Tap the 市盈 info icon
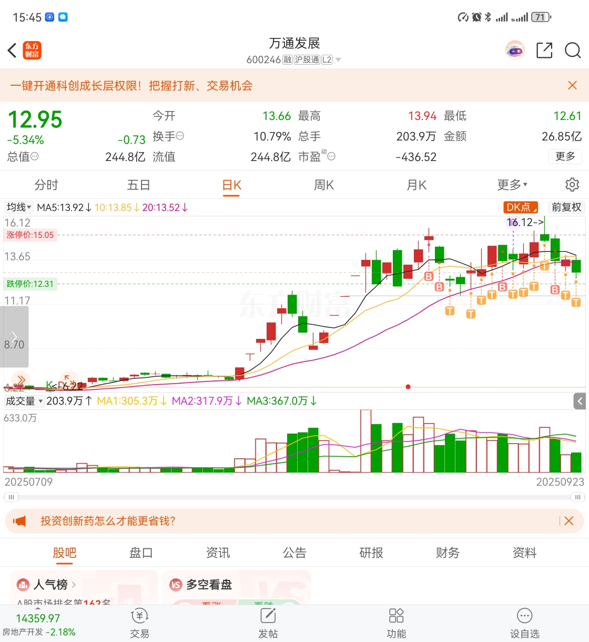Screen dimensions: 589x642 (331, 156)
